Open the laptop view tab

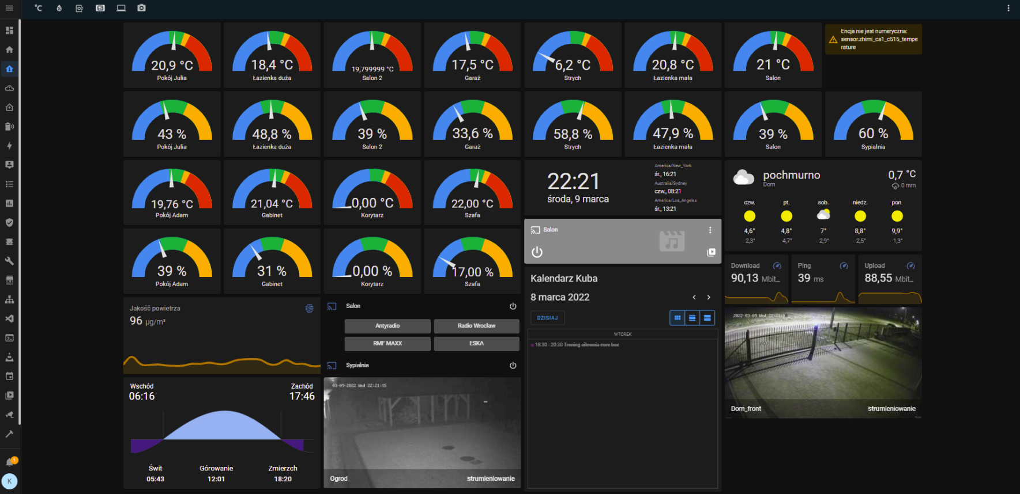121,8
